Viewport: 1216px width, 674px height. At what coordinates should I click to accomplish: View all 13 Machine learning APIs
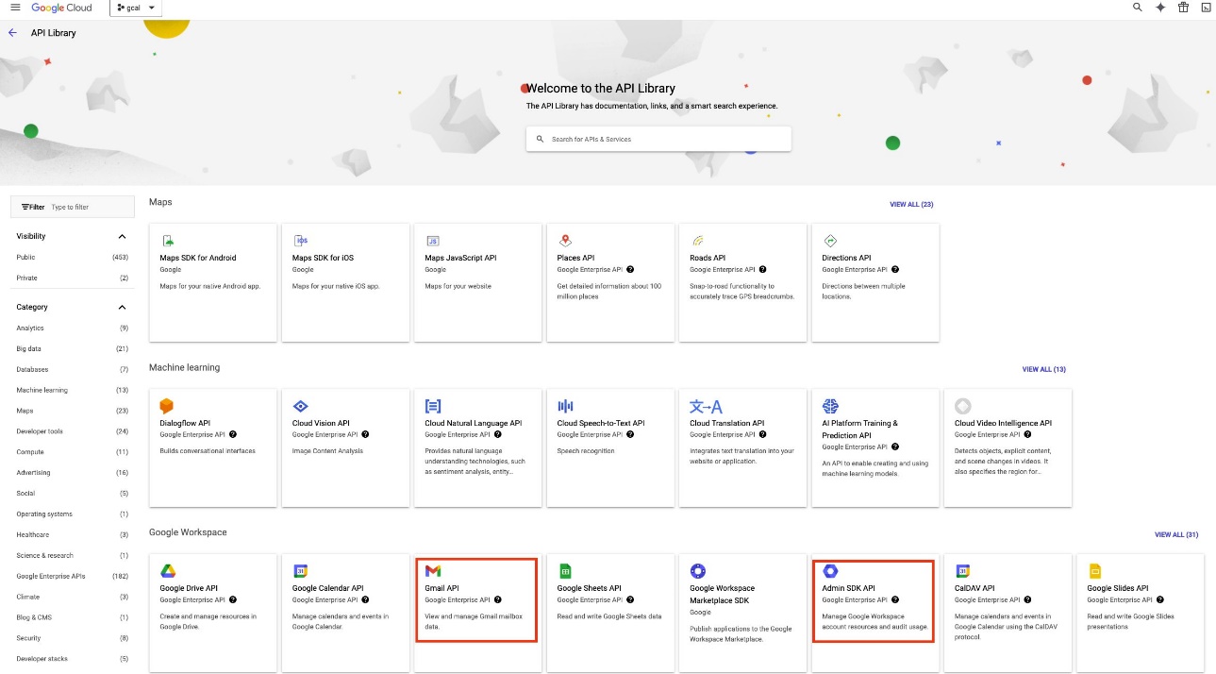1044,369
